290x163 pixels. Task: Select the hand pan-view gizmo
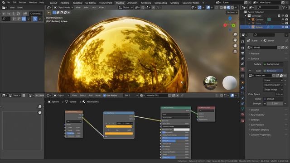click(235, 40)
